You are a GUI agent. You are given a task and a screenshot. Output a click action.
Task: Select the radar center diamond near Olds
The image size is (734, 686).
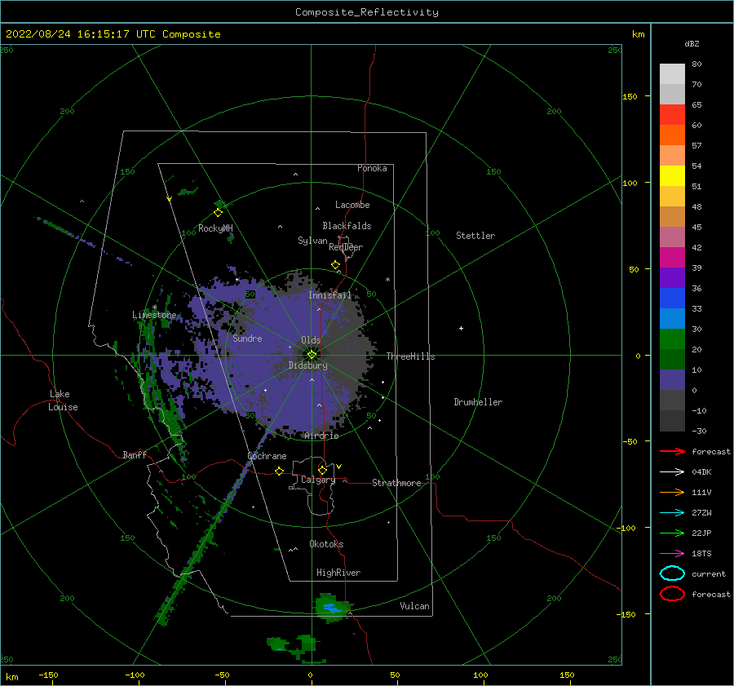312,355
